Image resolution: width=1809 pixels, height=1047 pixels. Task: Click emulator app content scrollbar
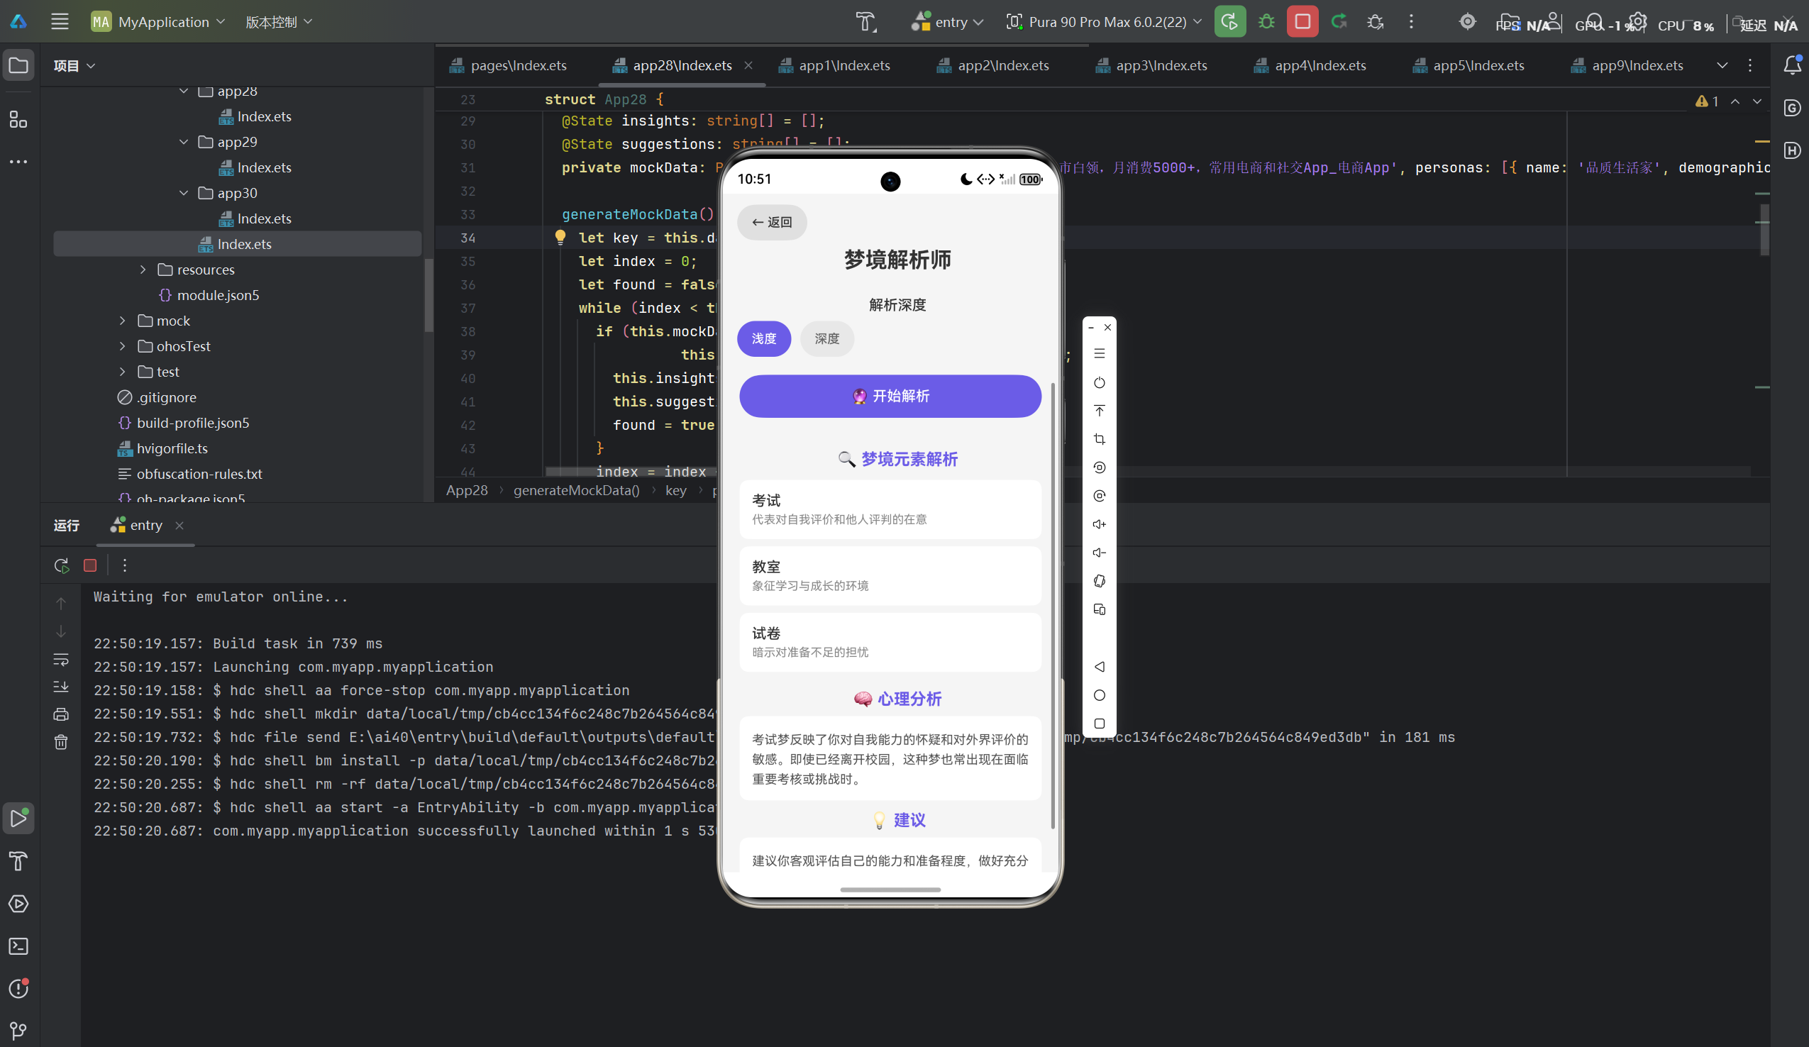coord(1052,606)
